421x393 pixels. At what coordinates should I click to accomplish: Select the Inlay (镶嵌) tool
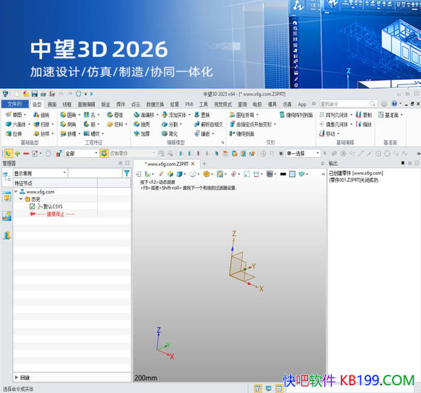click(202, 133)
